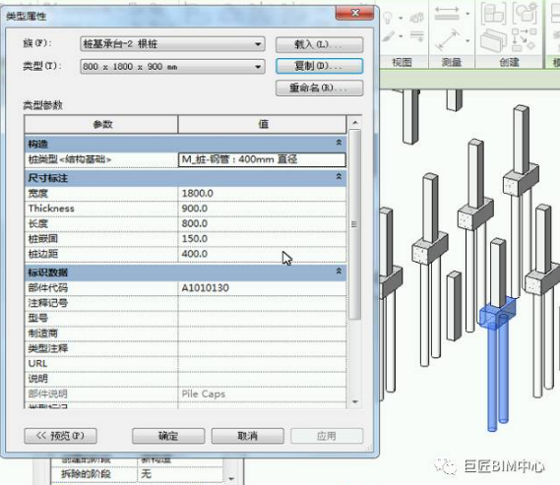Click the 拆除的阶段 value 无 in Properties palette

coord(146,474)
